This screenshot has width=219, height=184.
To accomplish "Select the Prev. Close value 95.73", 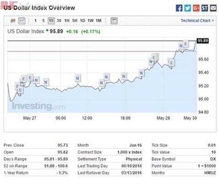I will coord(63,145).
